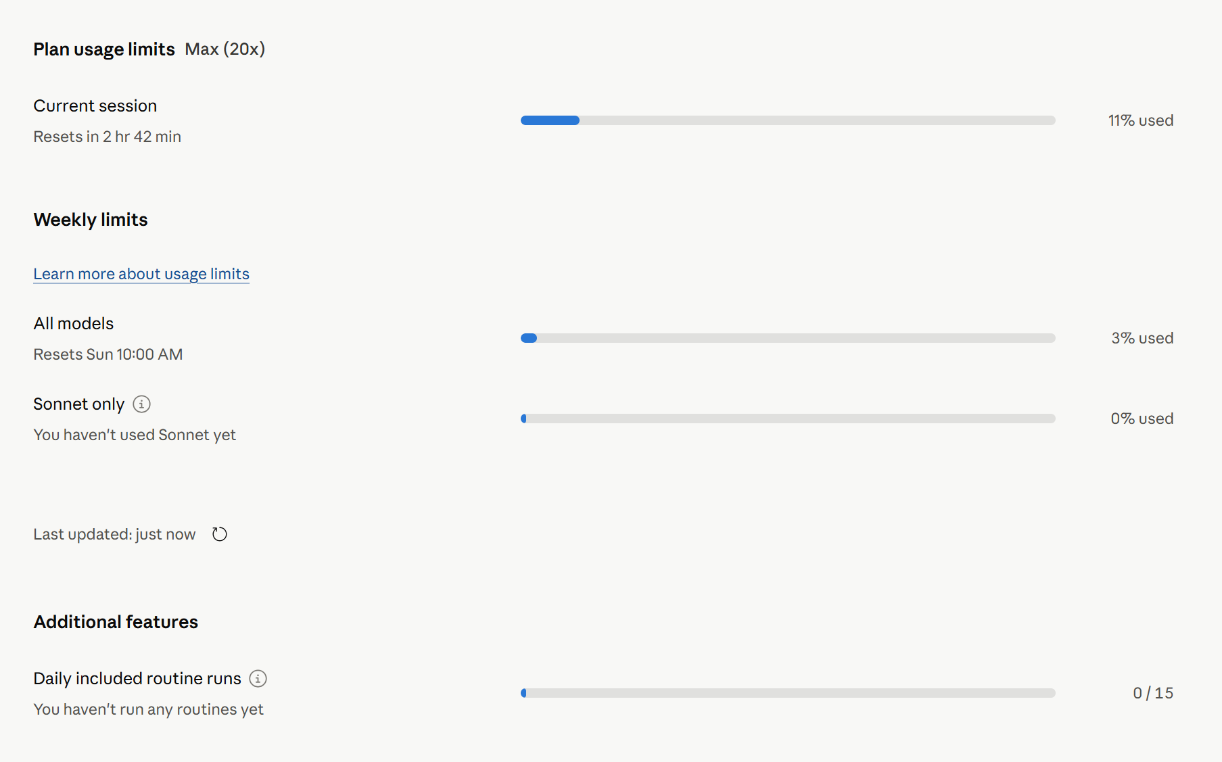Click the Current session progress bar
The image size is (1222, 762).
click(788, 120)
